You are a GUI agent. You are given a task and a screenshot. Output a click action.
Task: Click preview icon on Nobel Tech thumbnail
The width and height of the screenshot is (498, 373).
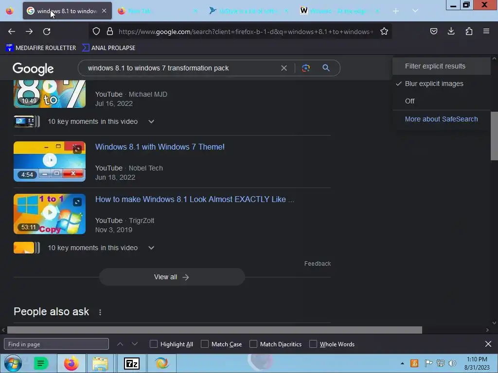(77, 149)
